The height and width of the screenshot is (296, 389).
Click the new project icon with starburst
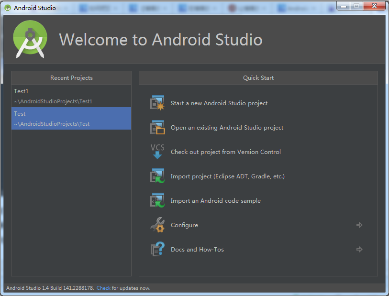[157, 103]
